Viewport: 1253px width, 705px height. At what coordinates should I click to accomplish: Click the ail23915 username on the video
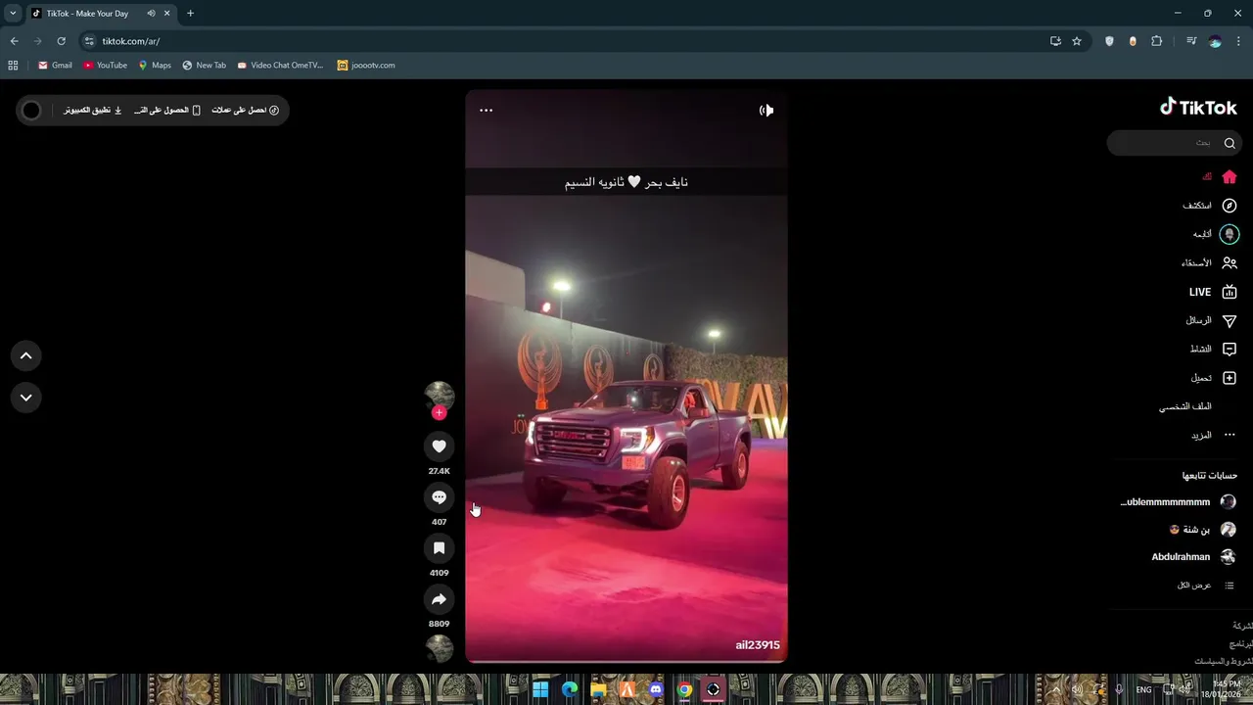(758, 645)
